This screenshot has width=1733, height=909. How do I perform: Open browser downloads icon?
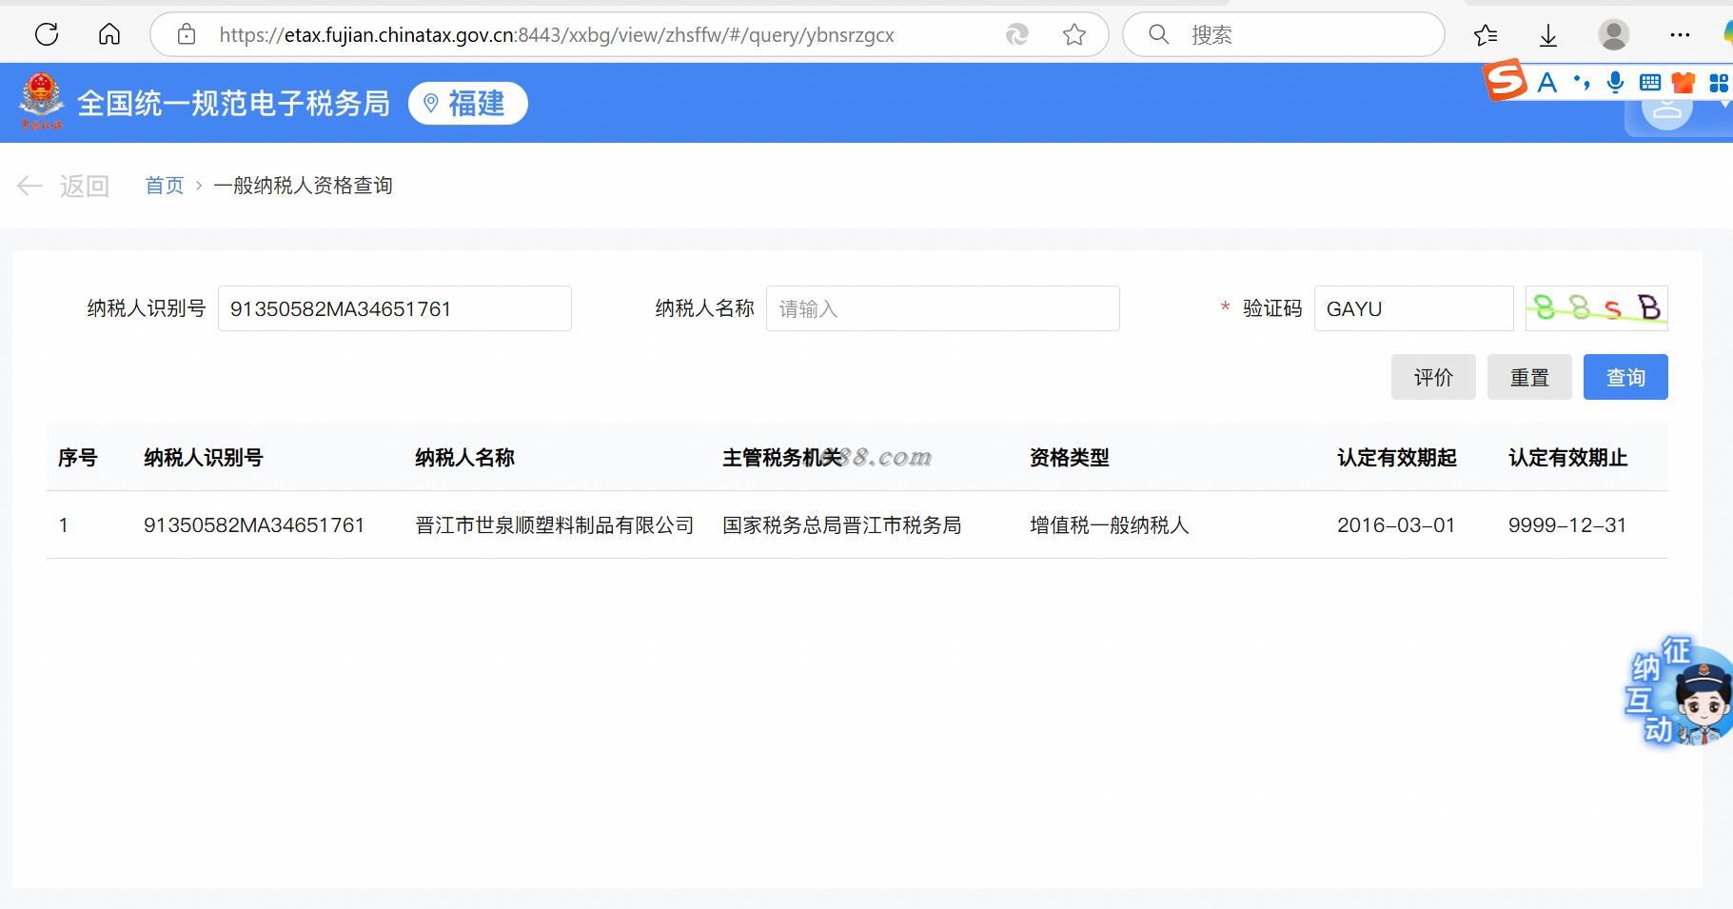1548,35
